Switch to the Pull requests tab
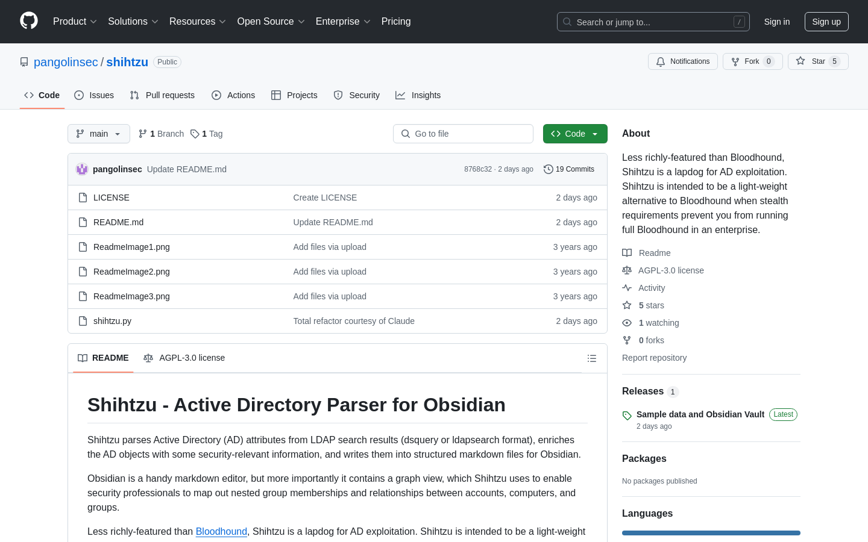 (162, 95)
